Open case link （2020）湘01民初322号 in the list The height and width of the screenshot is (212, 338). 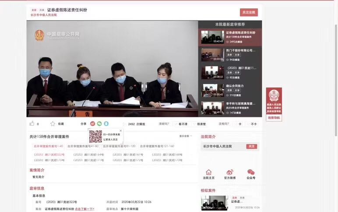click(x=49, y=155)
